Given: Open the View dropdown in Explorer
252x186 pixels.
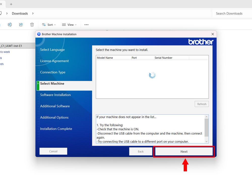Looking at the screenshot, I should [70, 25].
